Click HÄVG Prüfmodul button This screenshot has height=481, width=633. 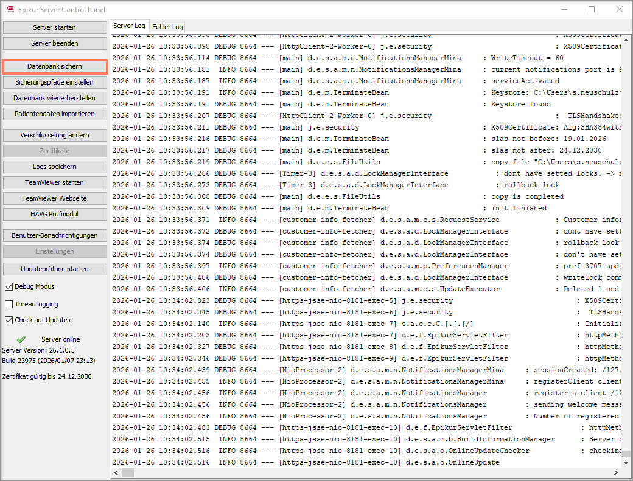(x=55, y=214)
